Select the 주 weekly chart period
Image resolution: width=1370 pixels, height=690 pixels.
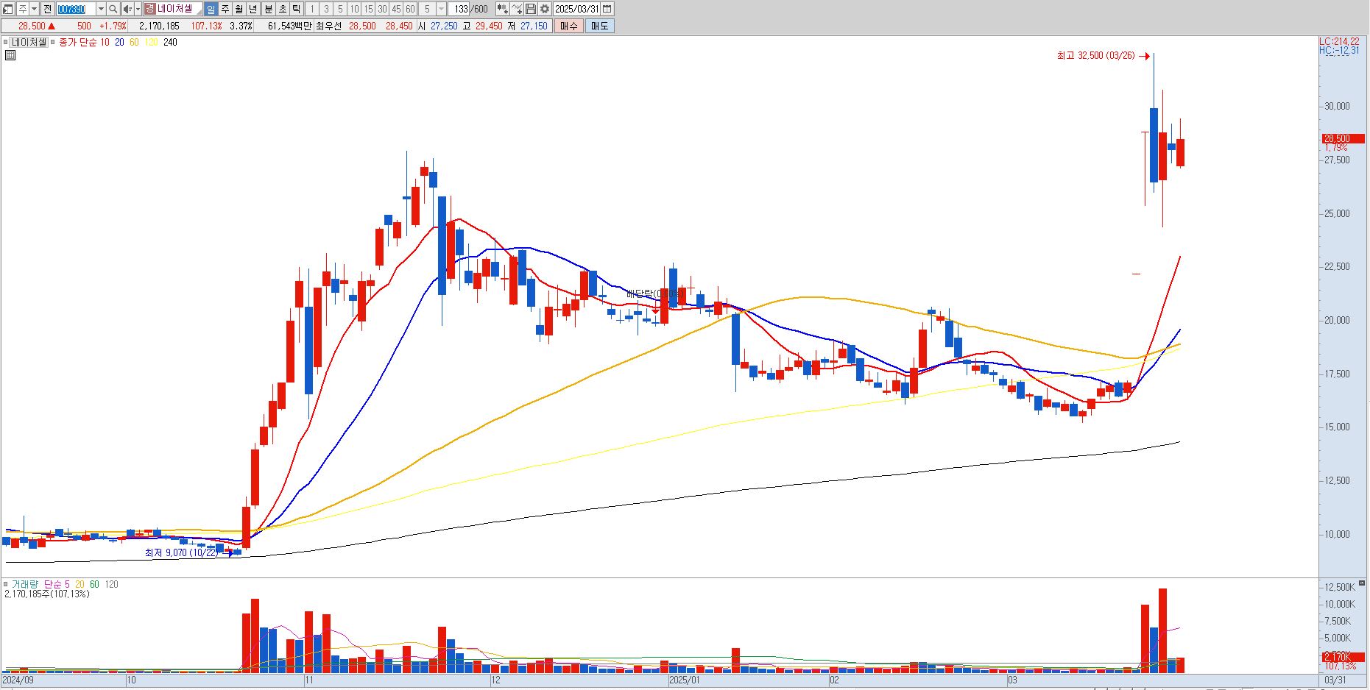coord(225,9)
